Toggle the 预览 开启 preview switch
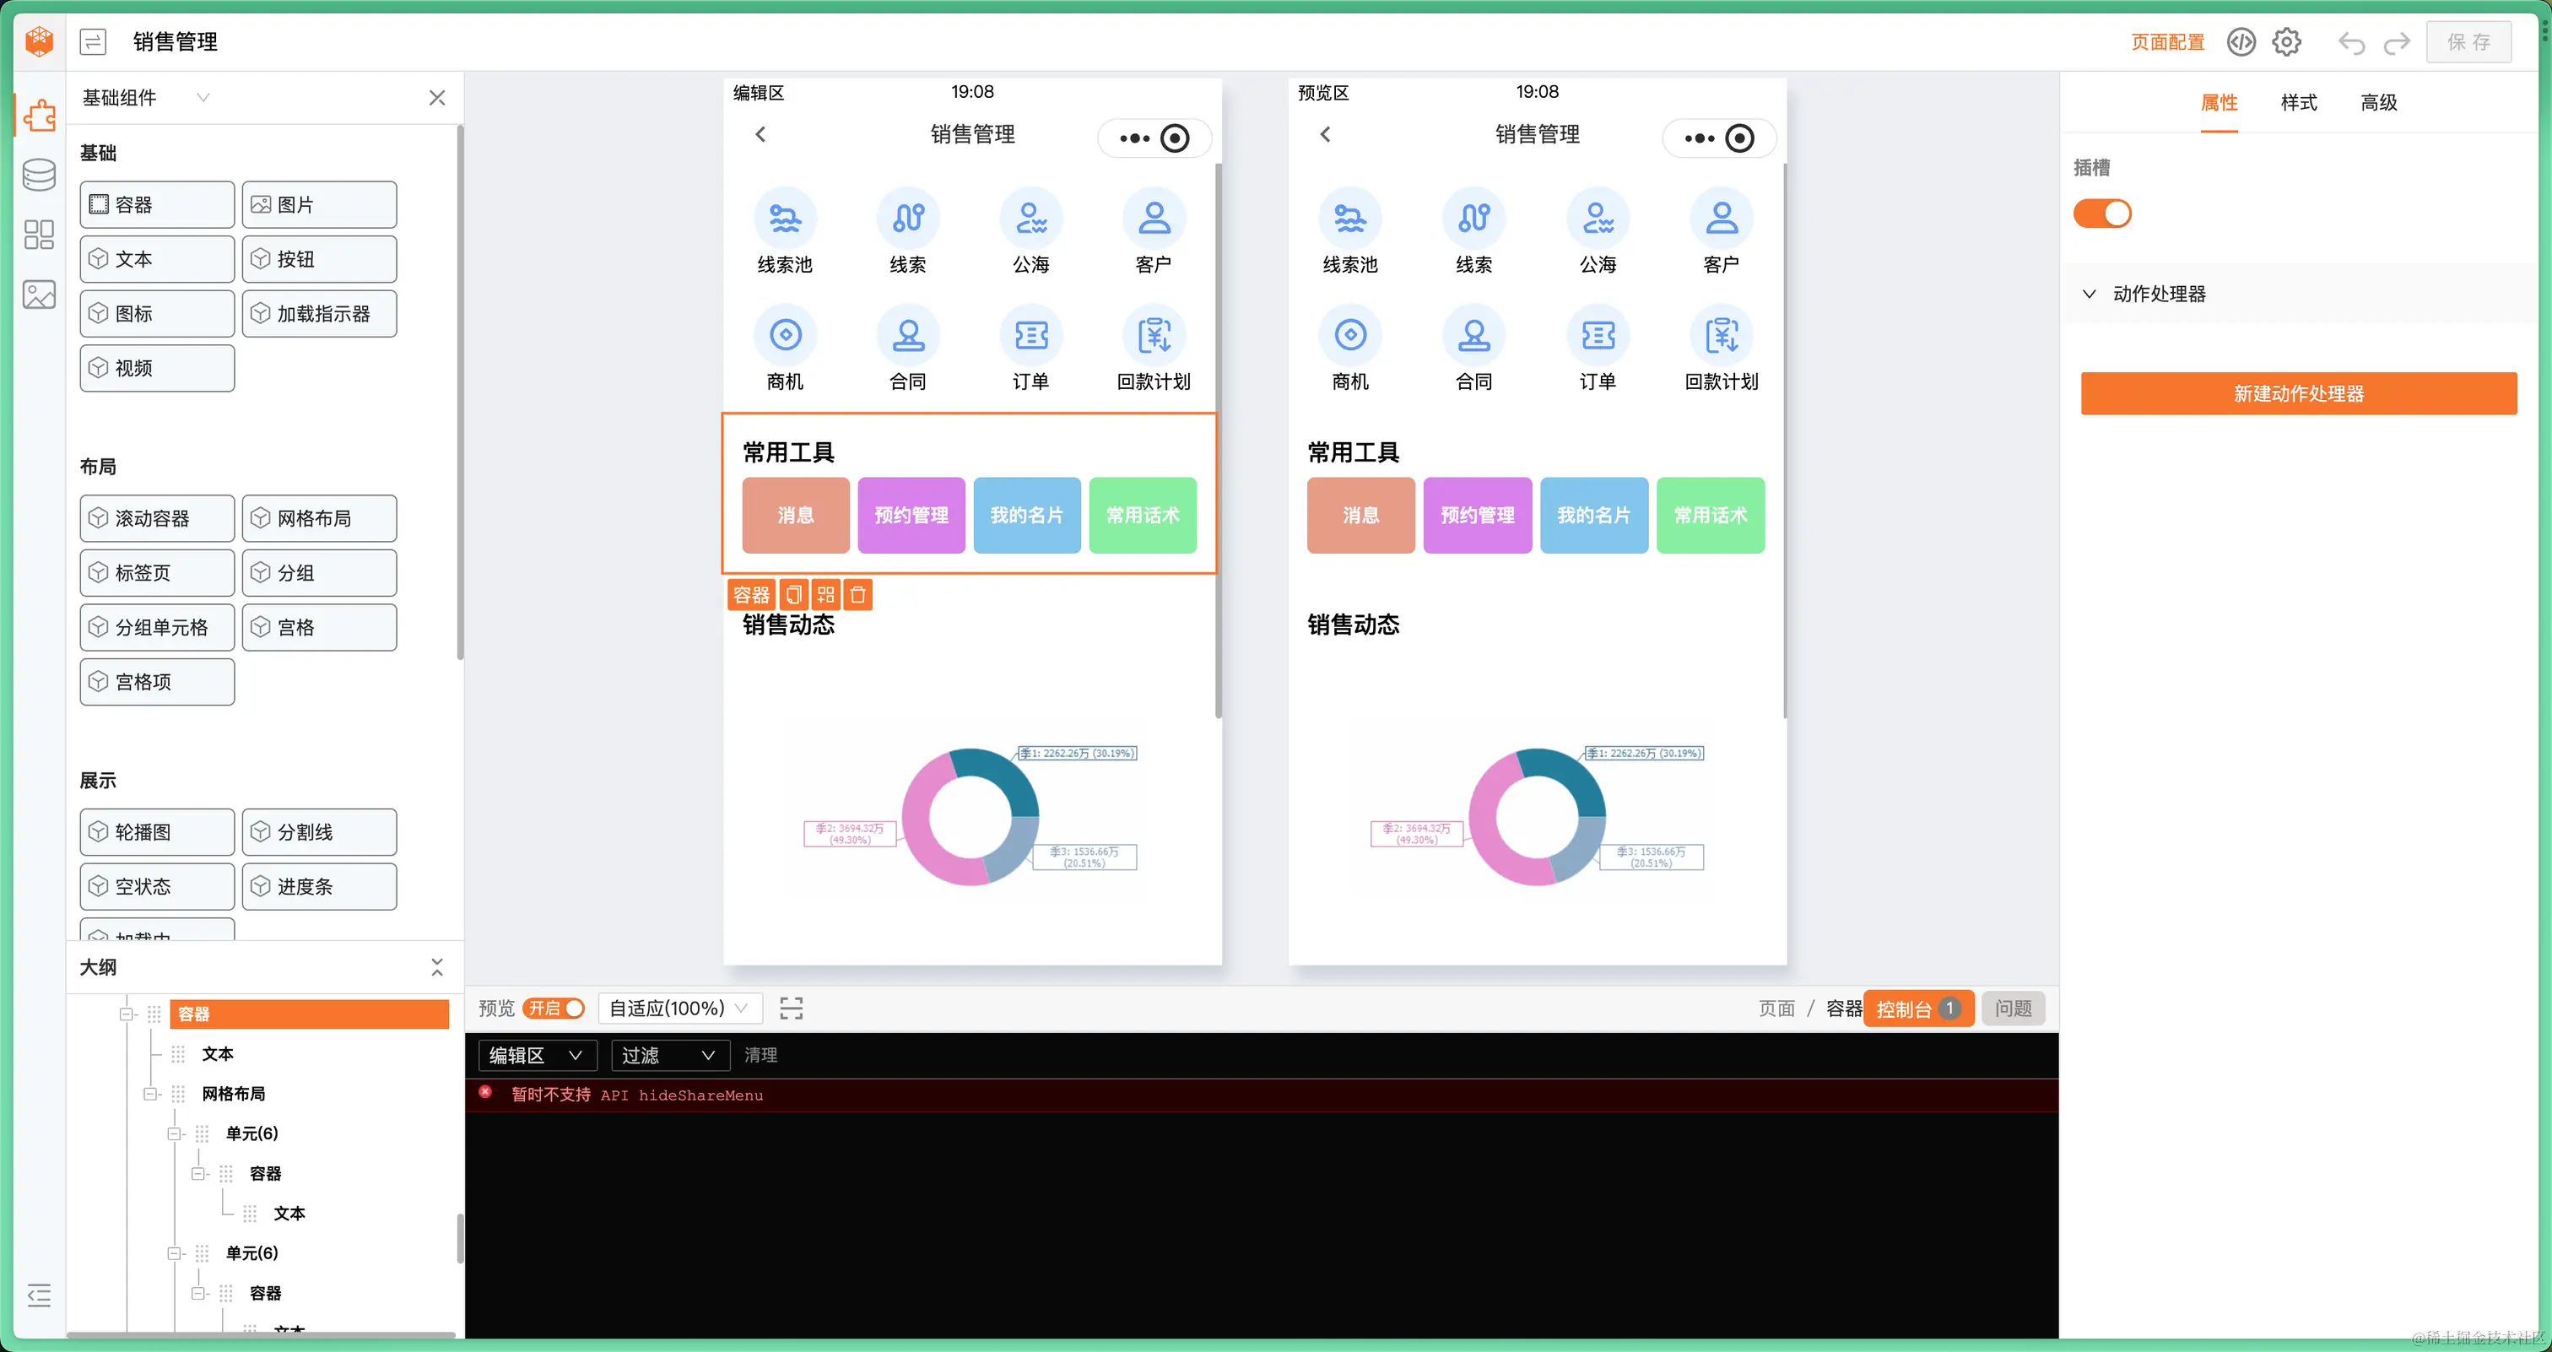Viewport: 2552px width, 1352px height. [x=554, y=1009]
